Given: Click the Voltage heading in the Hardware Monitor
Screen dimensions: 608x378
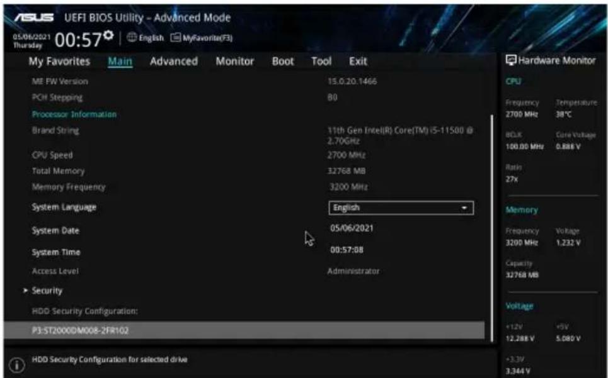Looking at the screenshot, I should pos(519,306).
